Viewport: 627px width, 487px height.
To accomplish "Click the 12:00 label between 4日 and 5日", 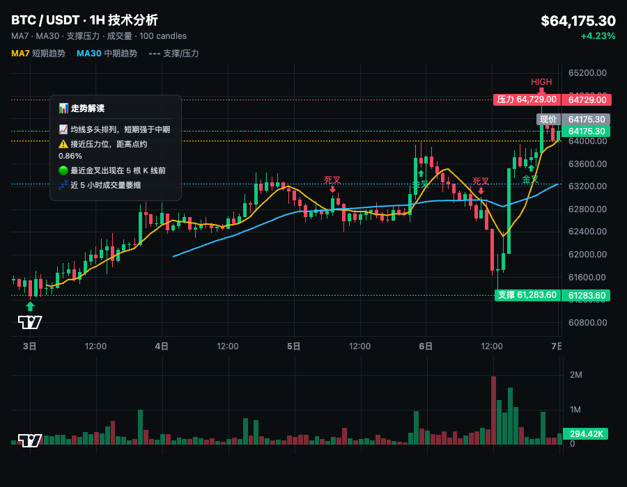I will point(228,346).
